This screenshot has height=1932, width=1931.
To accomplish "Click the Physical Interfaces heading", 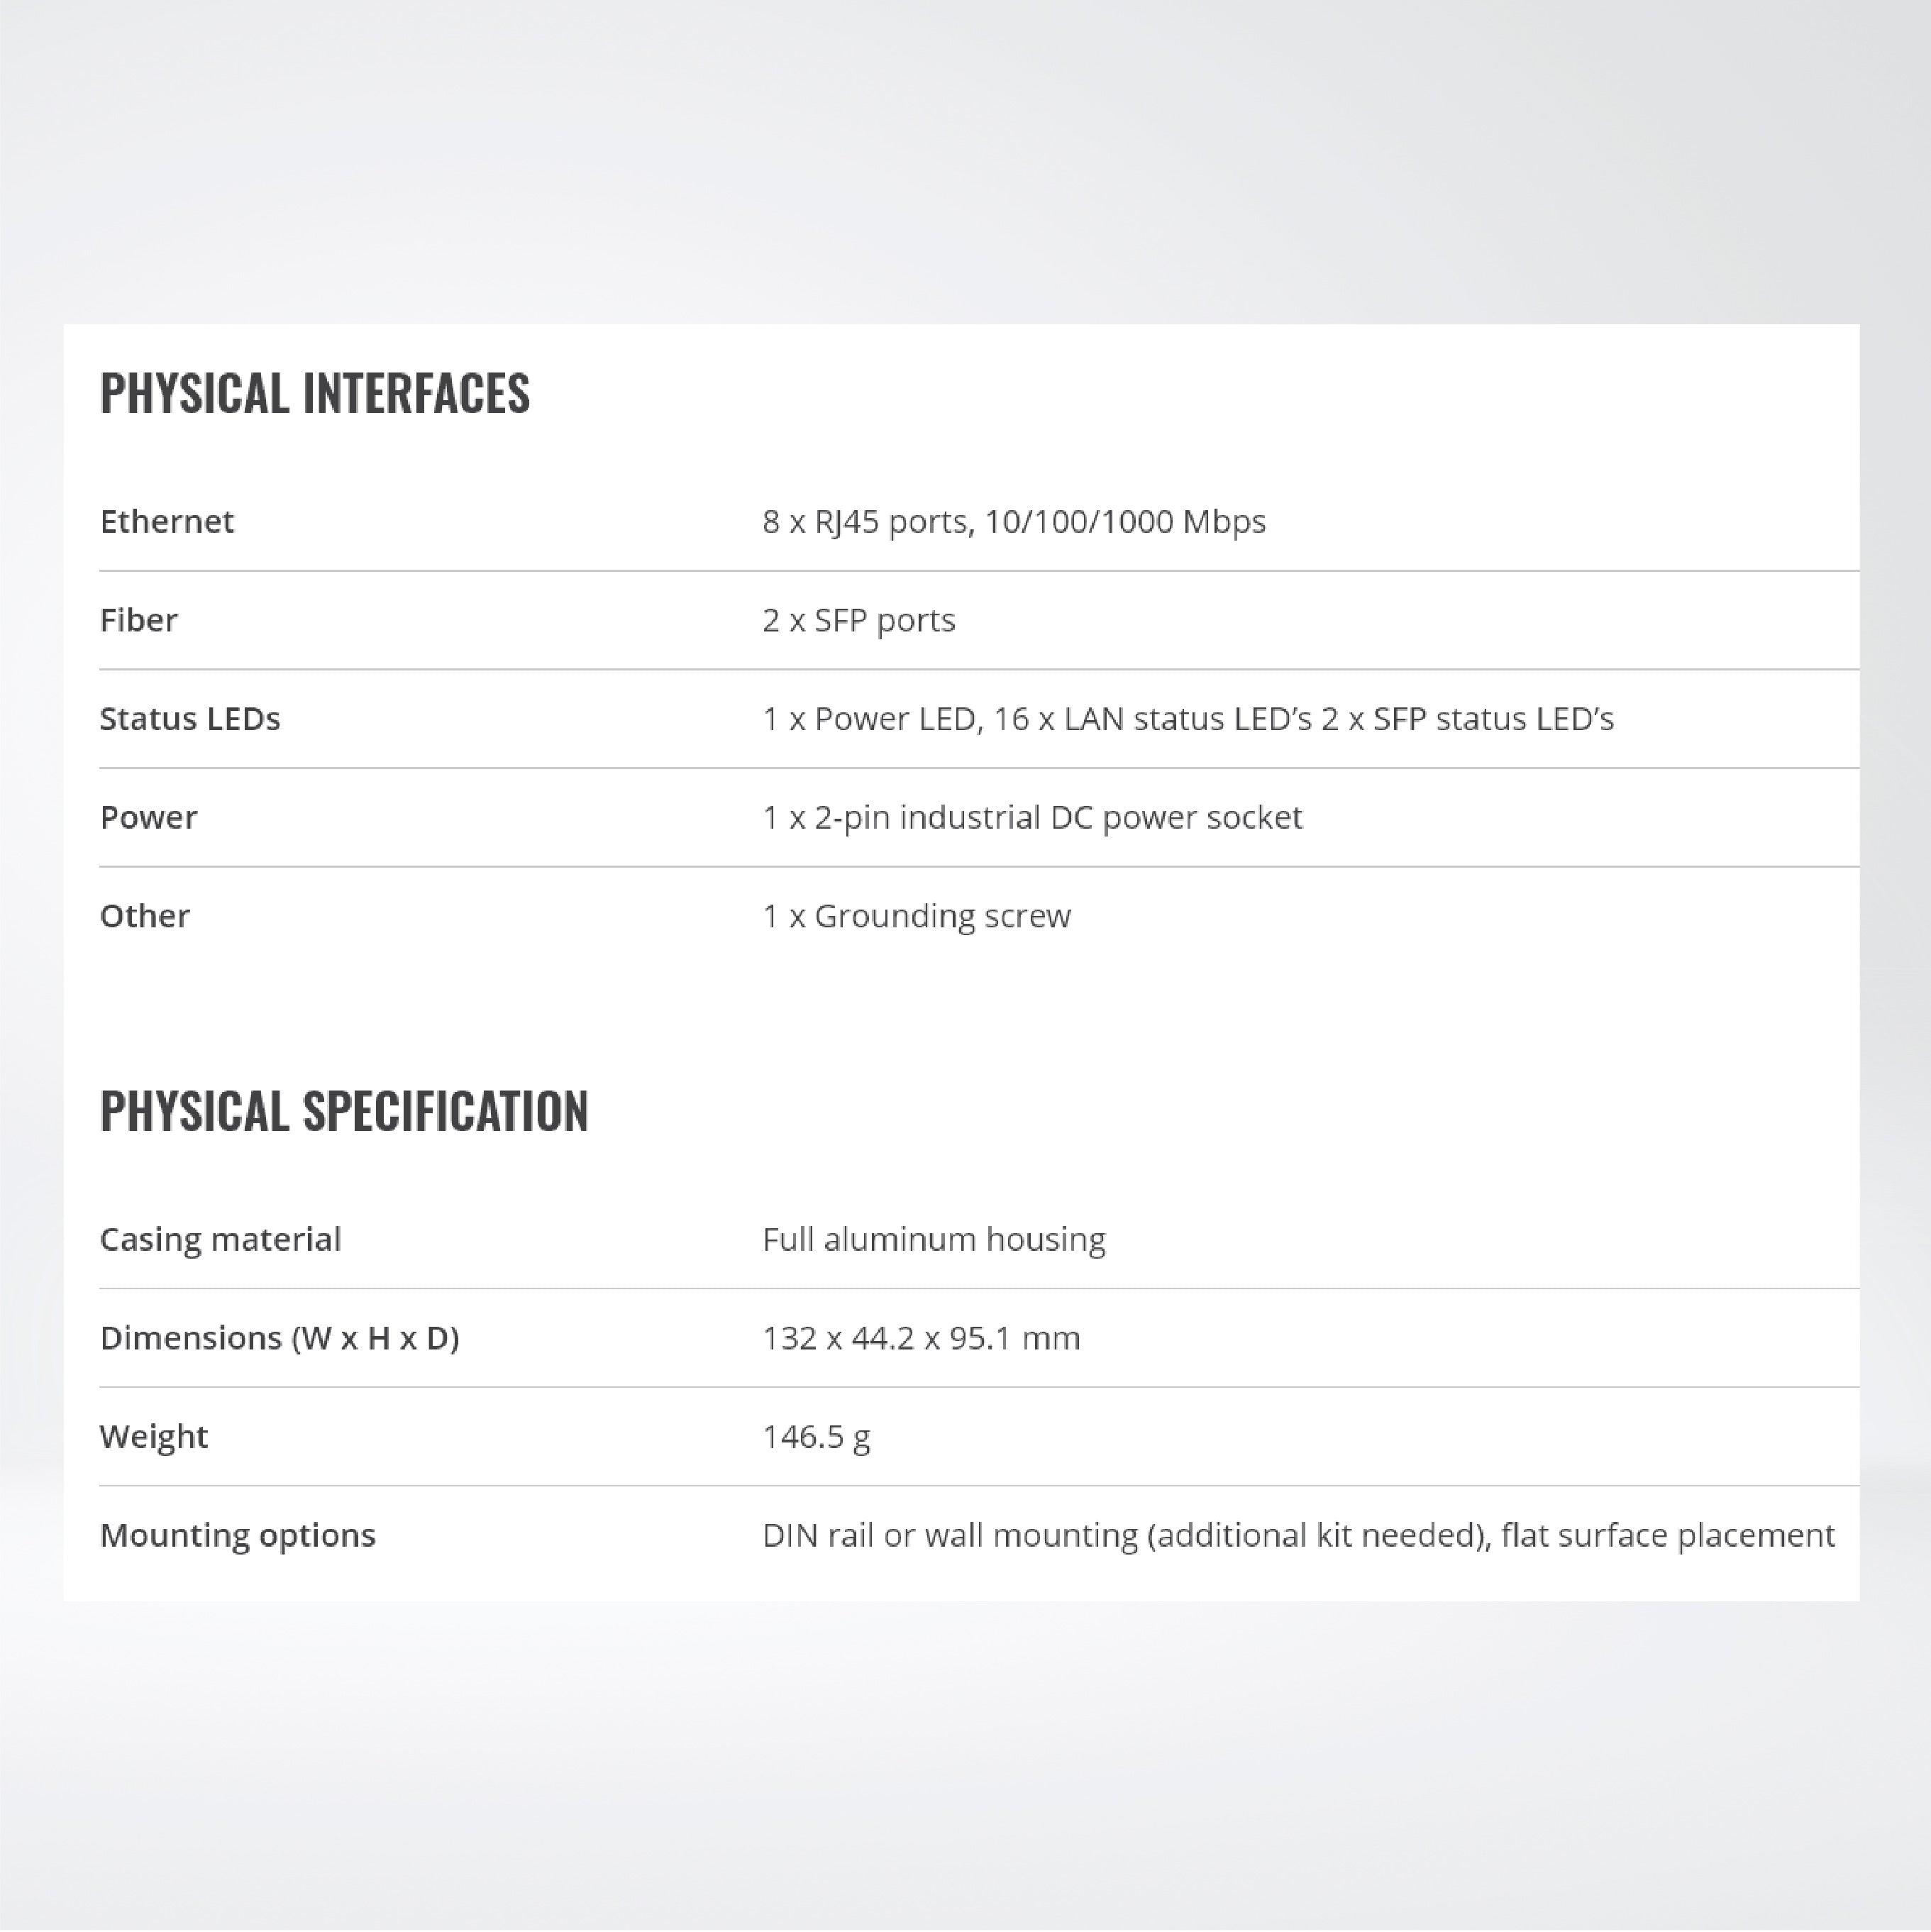I will [x=315, y=393].
